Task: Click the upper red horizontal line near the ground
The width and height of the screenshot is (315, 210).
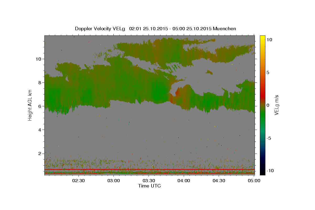Action: 149,170
